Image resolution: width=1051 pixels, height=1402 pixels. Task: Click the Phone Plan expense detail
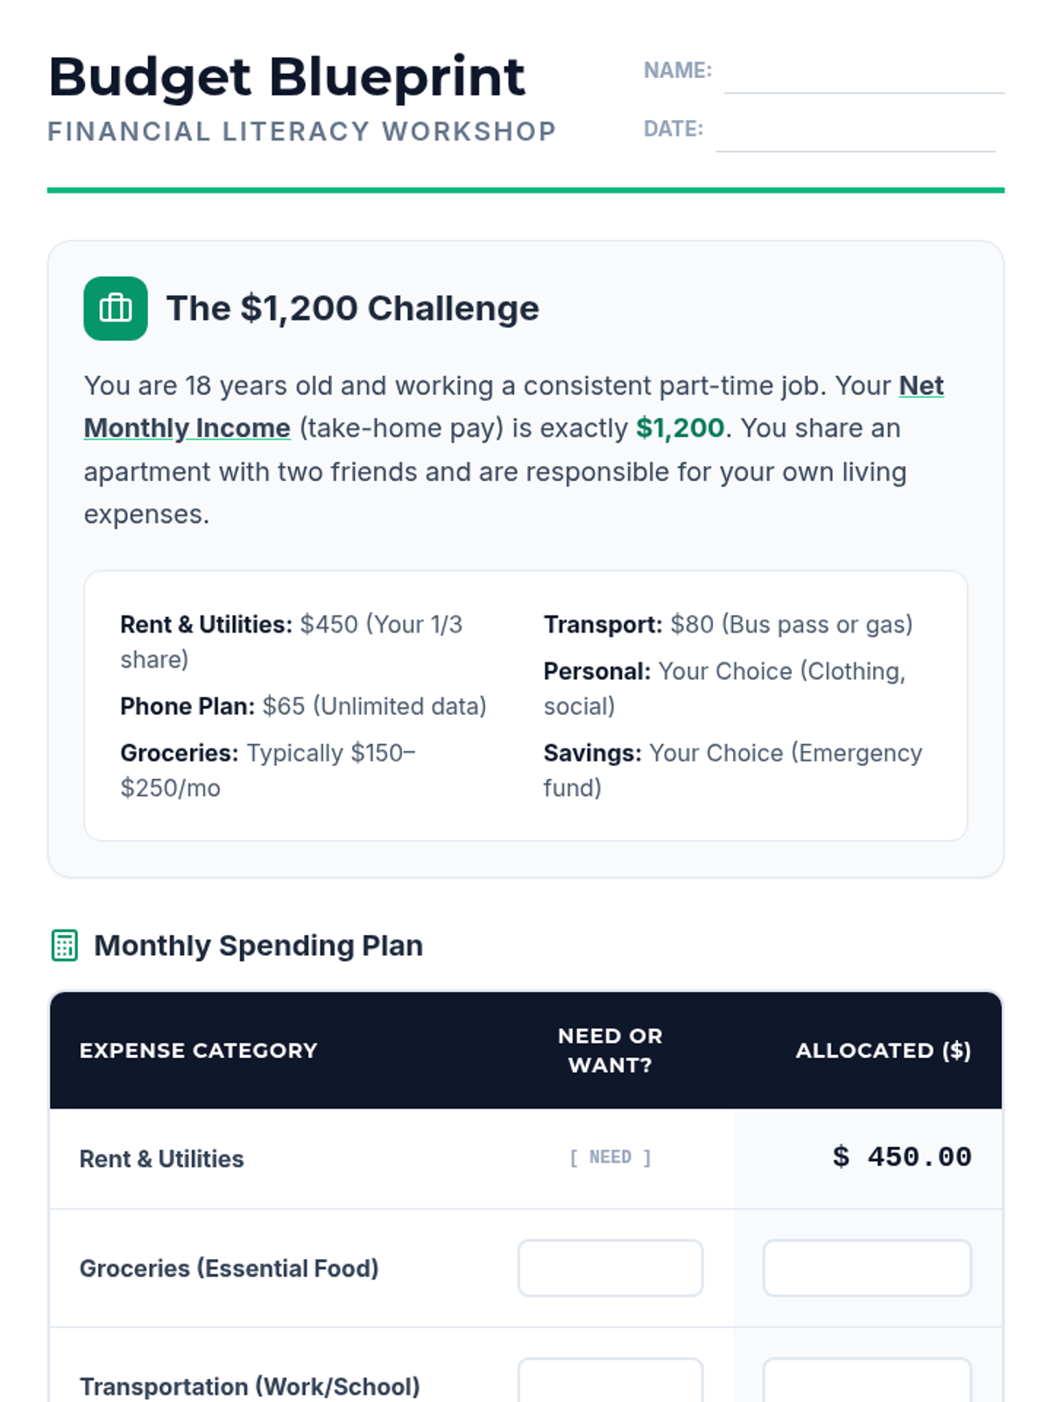[303, 706]
